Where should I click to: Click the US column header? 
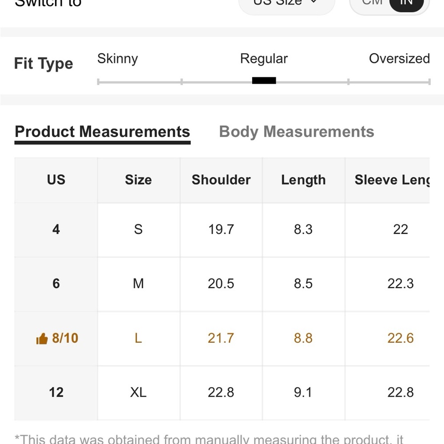point(56,180)
